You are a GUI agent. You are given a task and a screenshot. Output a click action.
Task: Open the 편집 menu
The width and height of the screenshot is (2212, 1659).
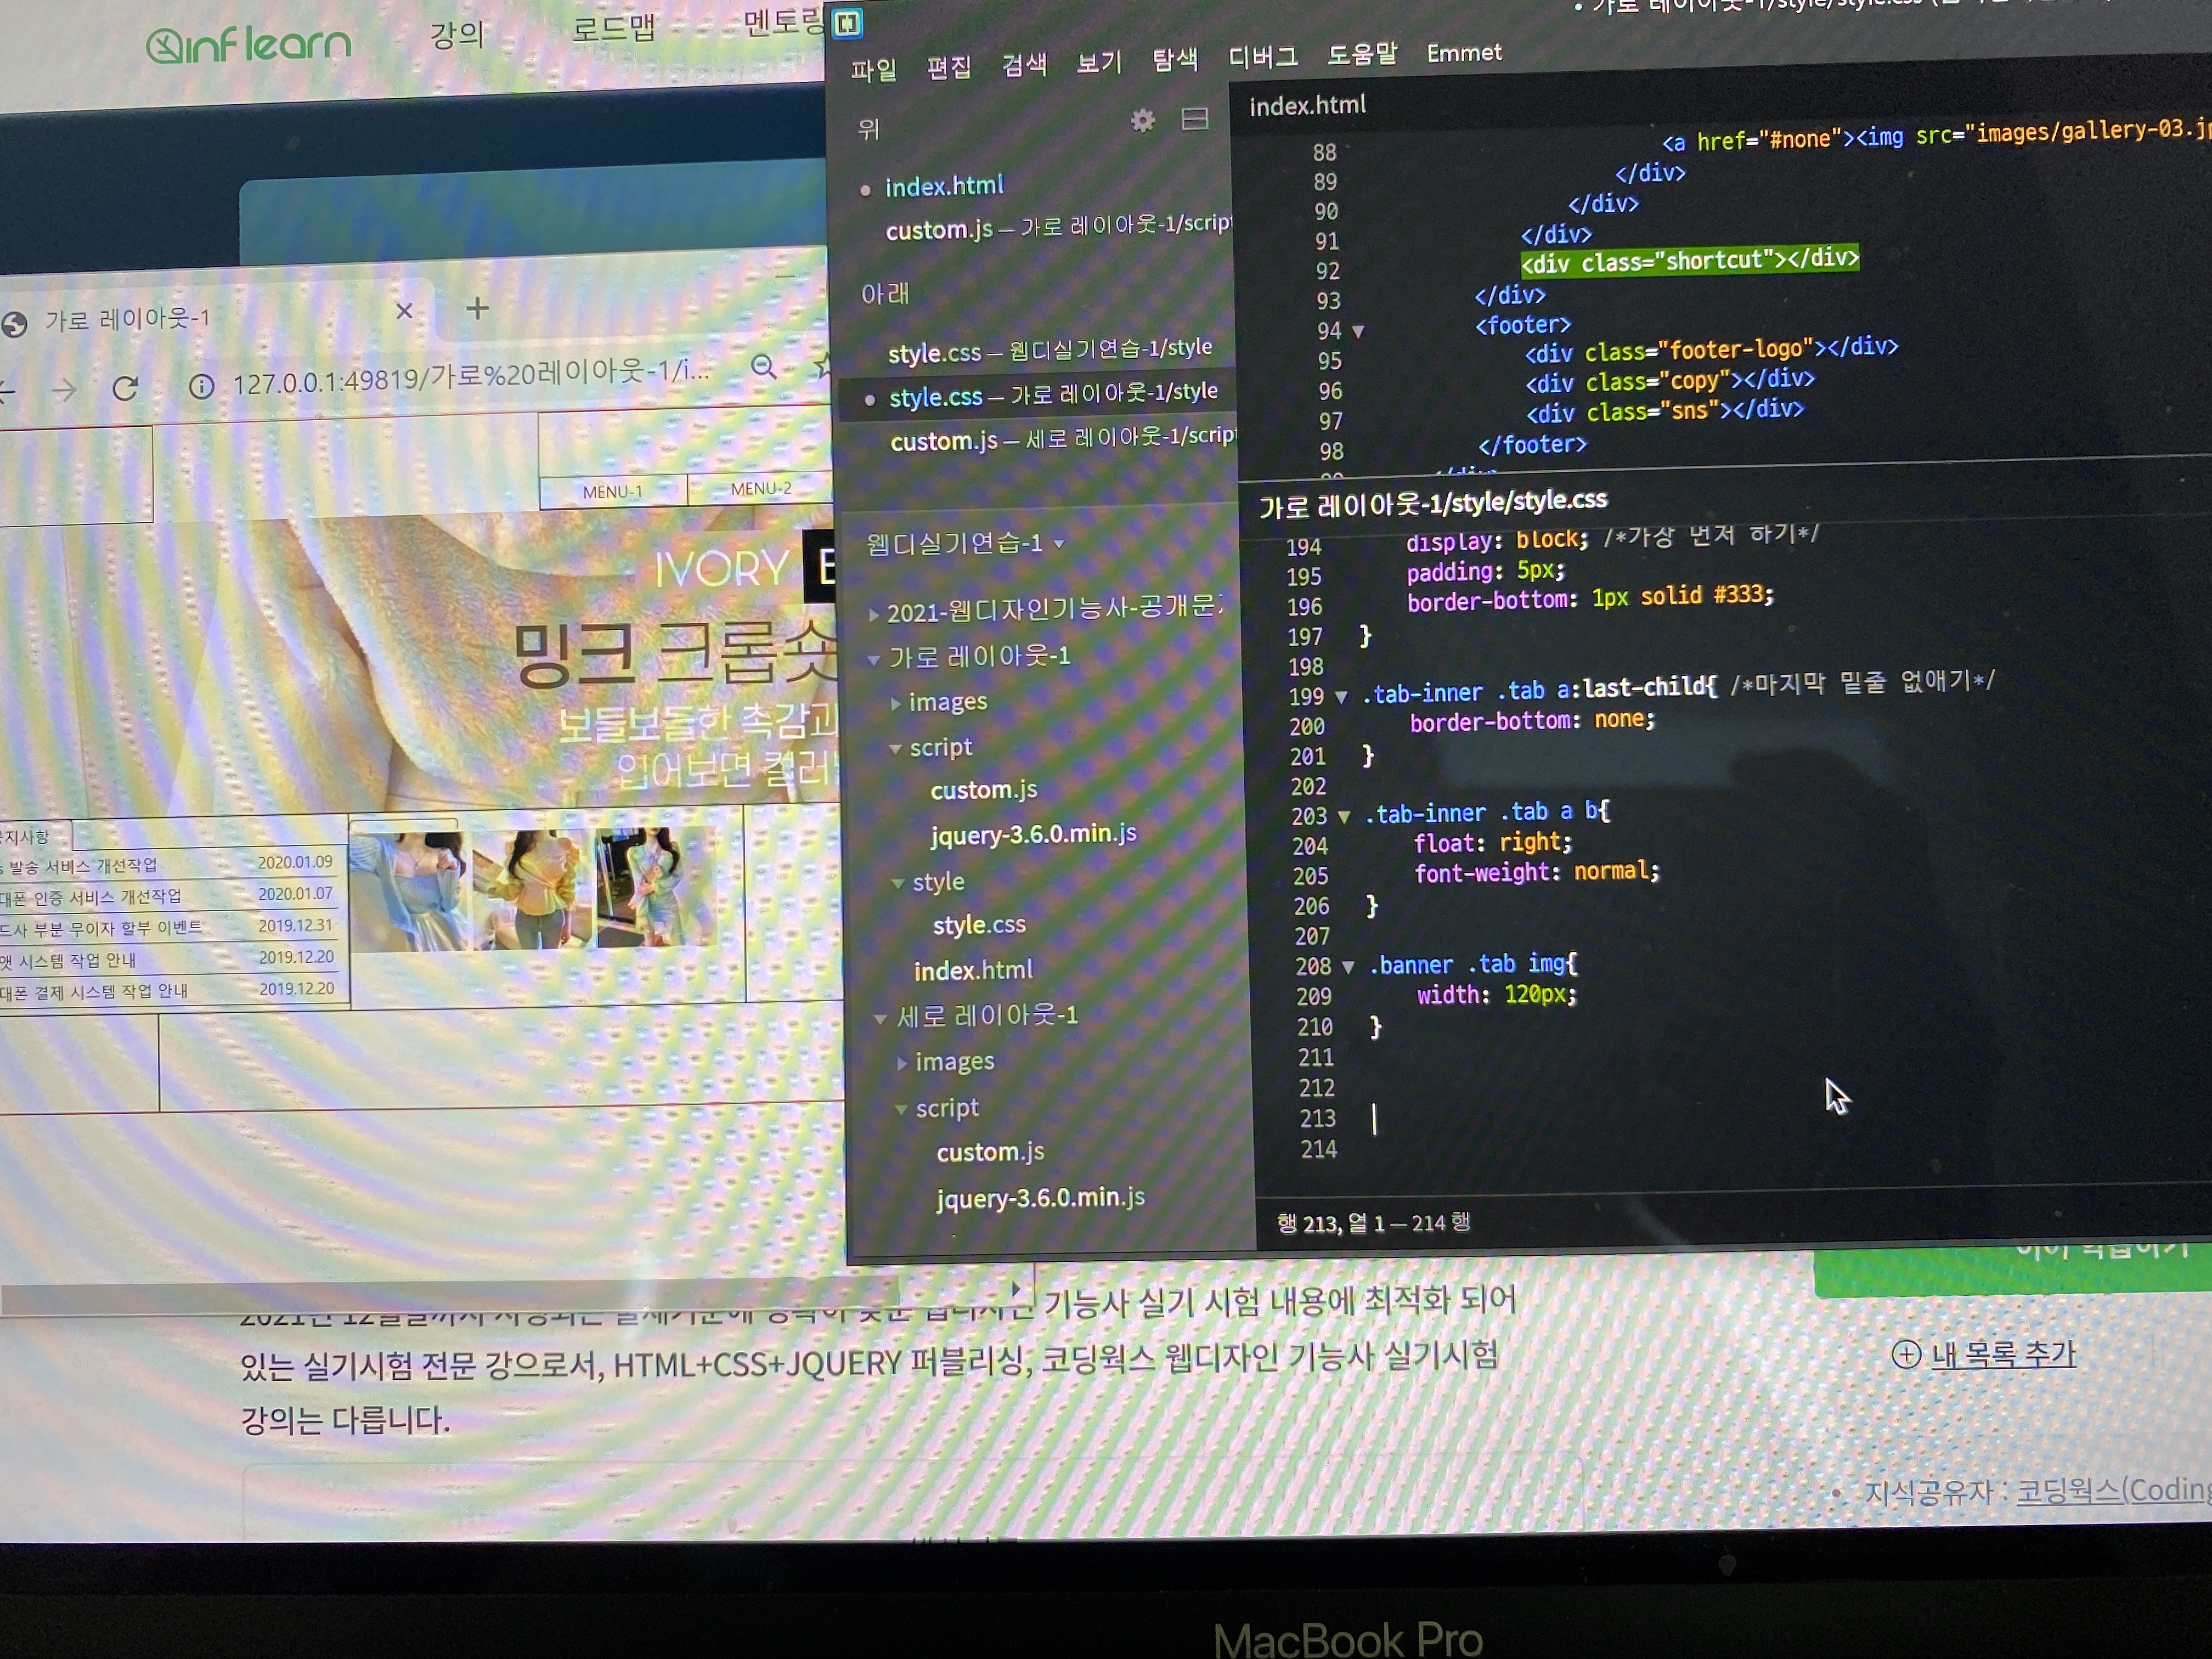pyautogui.click(x=949, y=67)
